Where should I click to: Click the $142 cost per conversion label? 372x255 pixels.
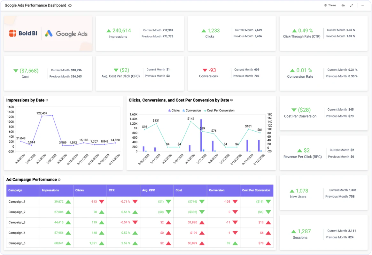tap(191, 119)
